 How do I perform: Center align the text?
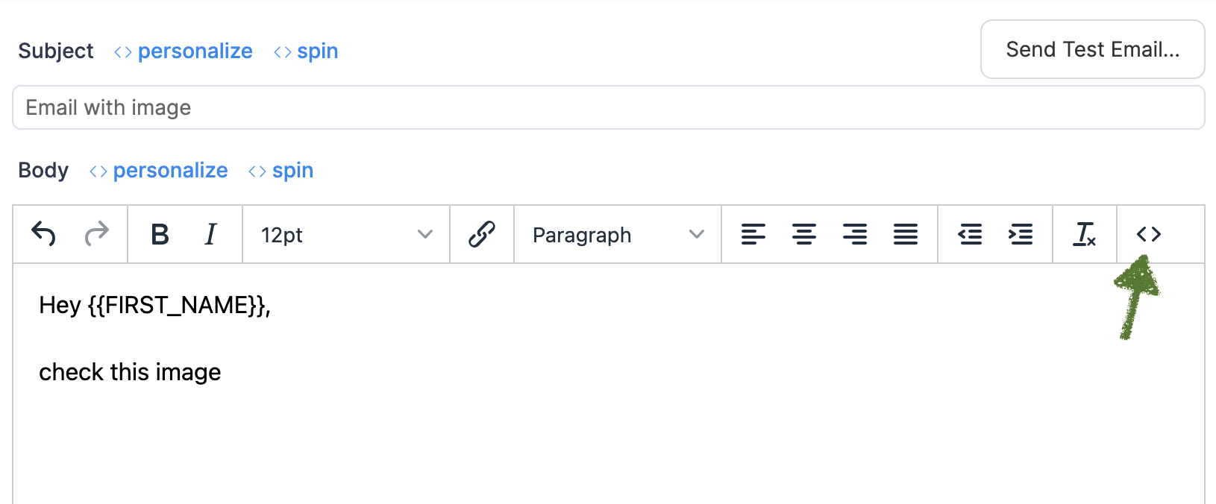(804, 234)
